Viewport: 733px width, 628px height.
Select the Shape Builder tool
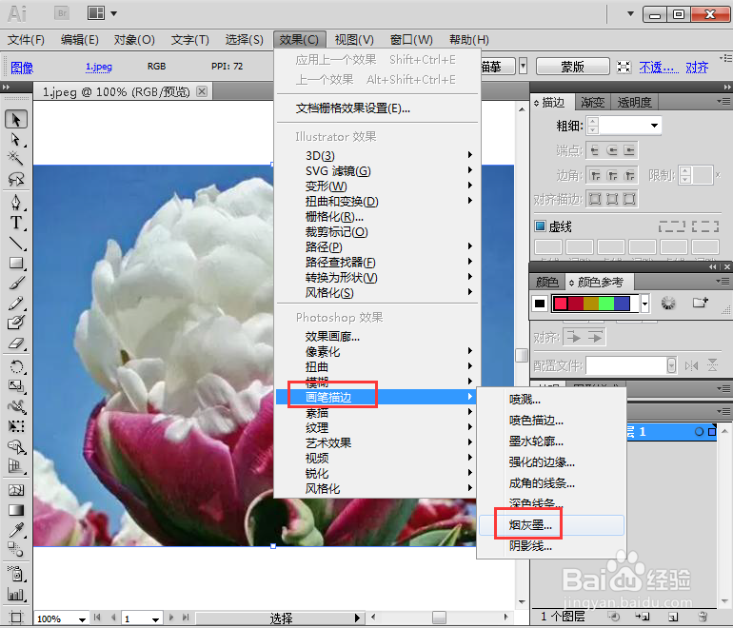click(16, 446)
